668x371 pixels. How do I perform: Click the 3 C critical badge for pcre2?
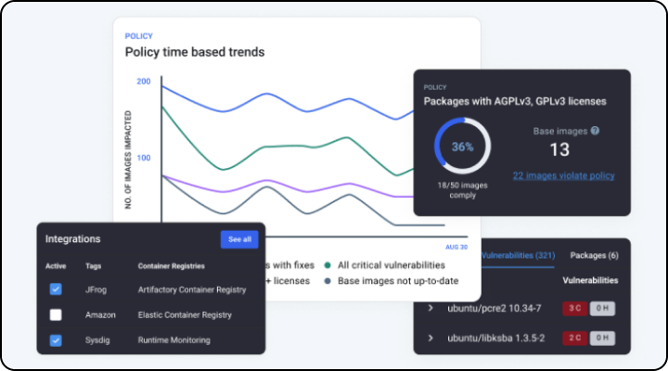pyautogui.click(x=574, y=308)
